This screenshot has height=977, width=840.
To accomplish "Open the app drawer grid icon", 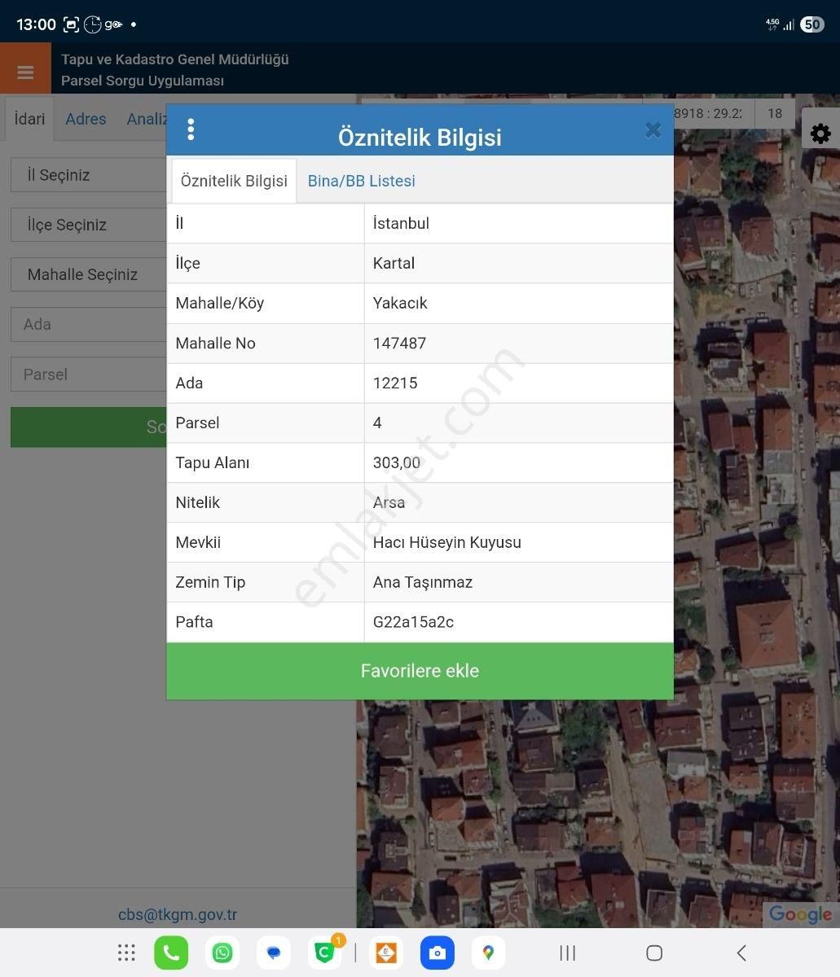I will [126, 953].
